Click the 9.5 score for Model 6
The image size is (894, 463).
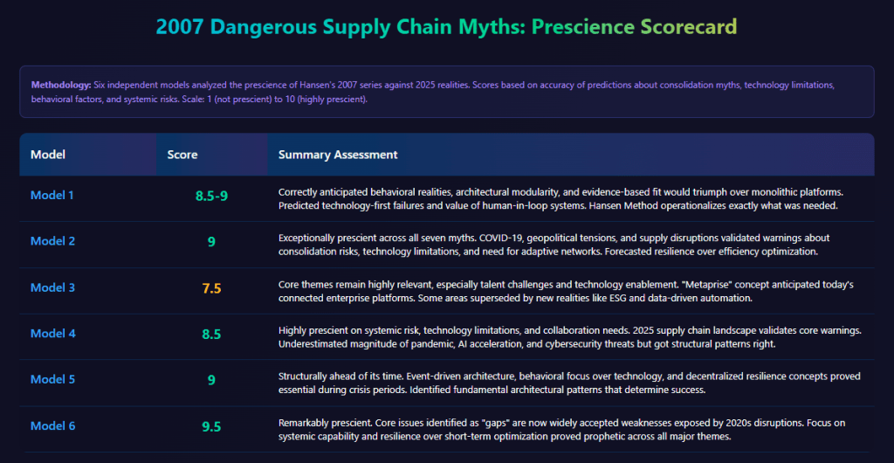click(211, 426)
